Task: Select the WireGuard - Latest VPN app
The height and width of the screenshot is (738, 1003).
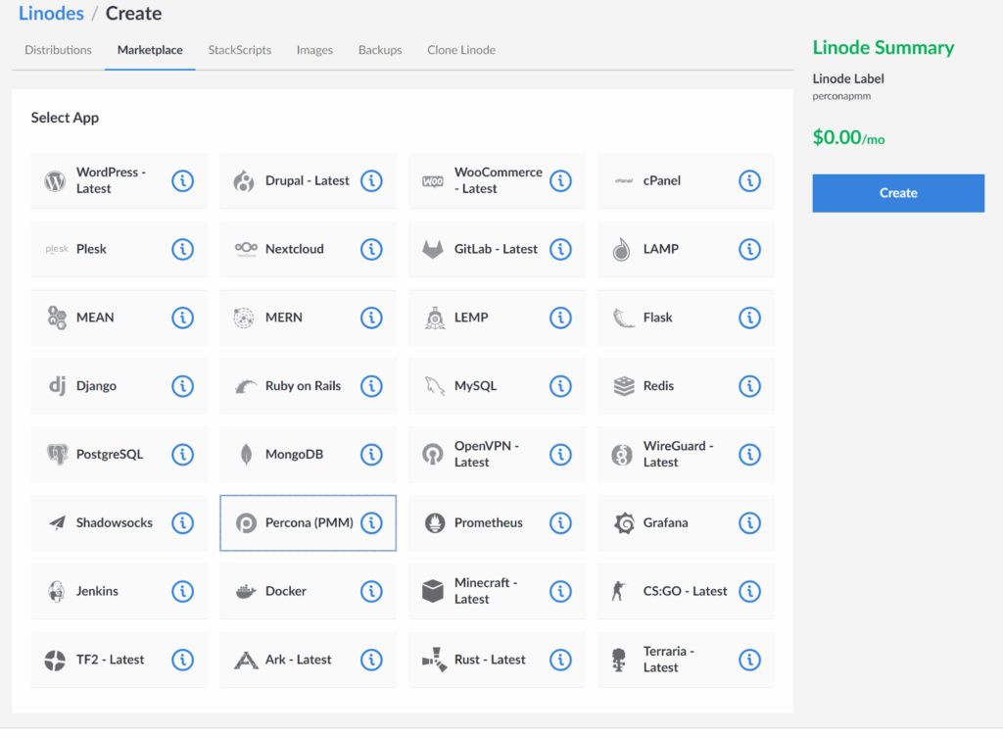Action: (681, 455)
